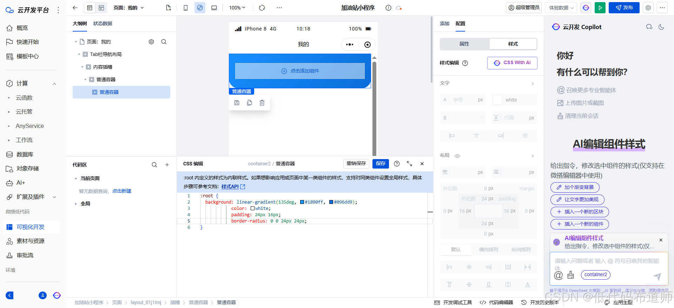Viewport: 674px width, 308px height.
Task: Open 素材与资源 in the sidebar
Action: point(31,241)
